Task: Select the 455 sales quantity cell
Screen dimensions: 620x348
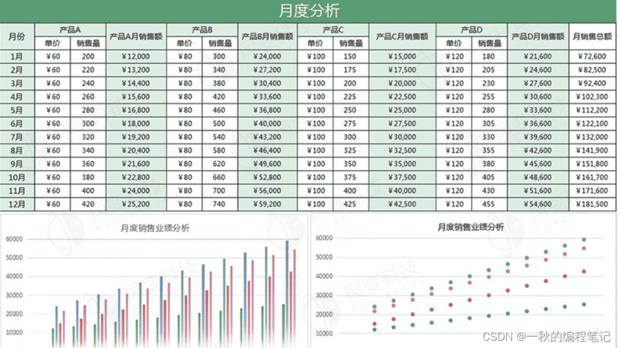Action: 489,204
